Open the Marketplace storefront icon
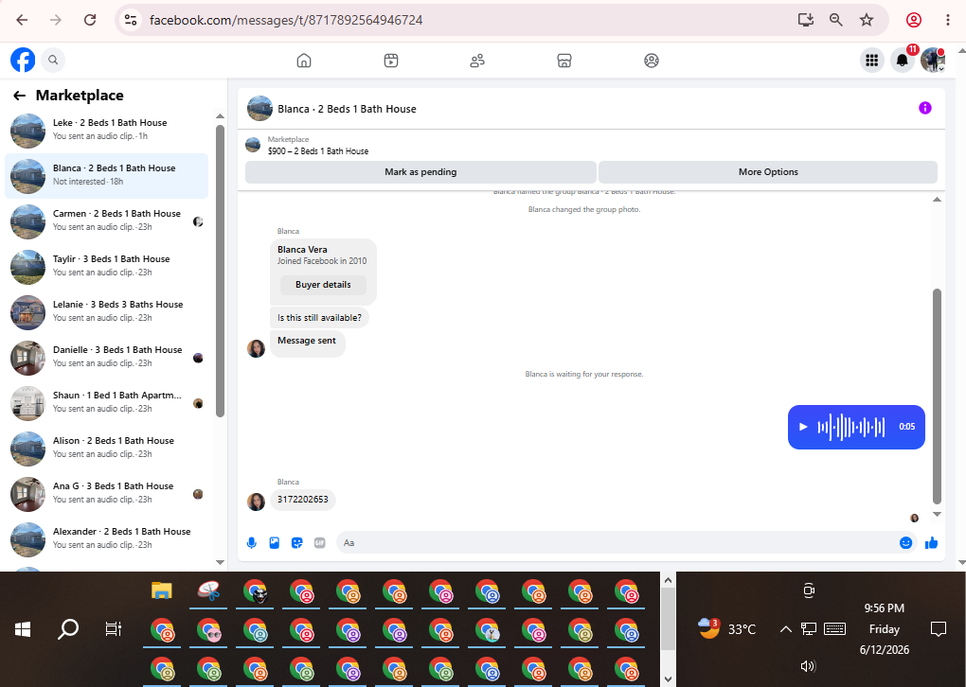This screenshot has height=687, width=966. click(x=564, y=61)
